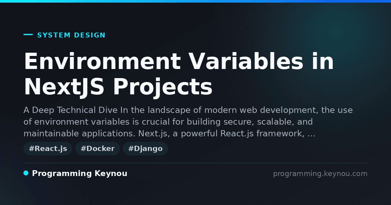
Task: Select the #React.js tag
Action: point(48,149)
